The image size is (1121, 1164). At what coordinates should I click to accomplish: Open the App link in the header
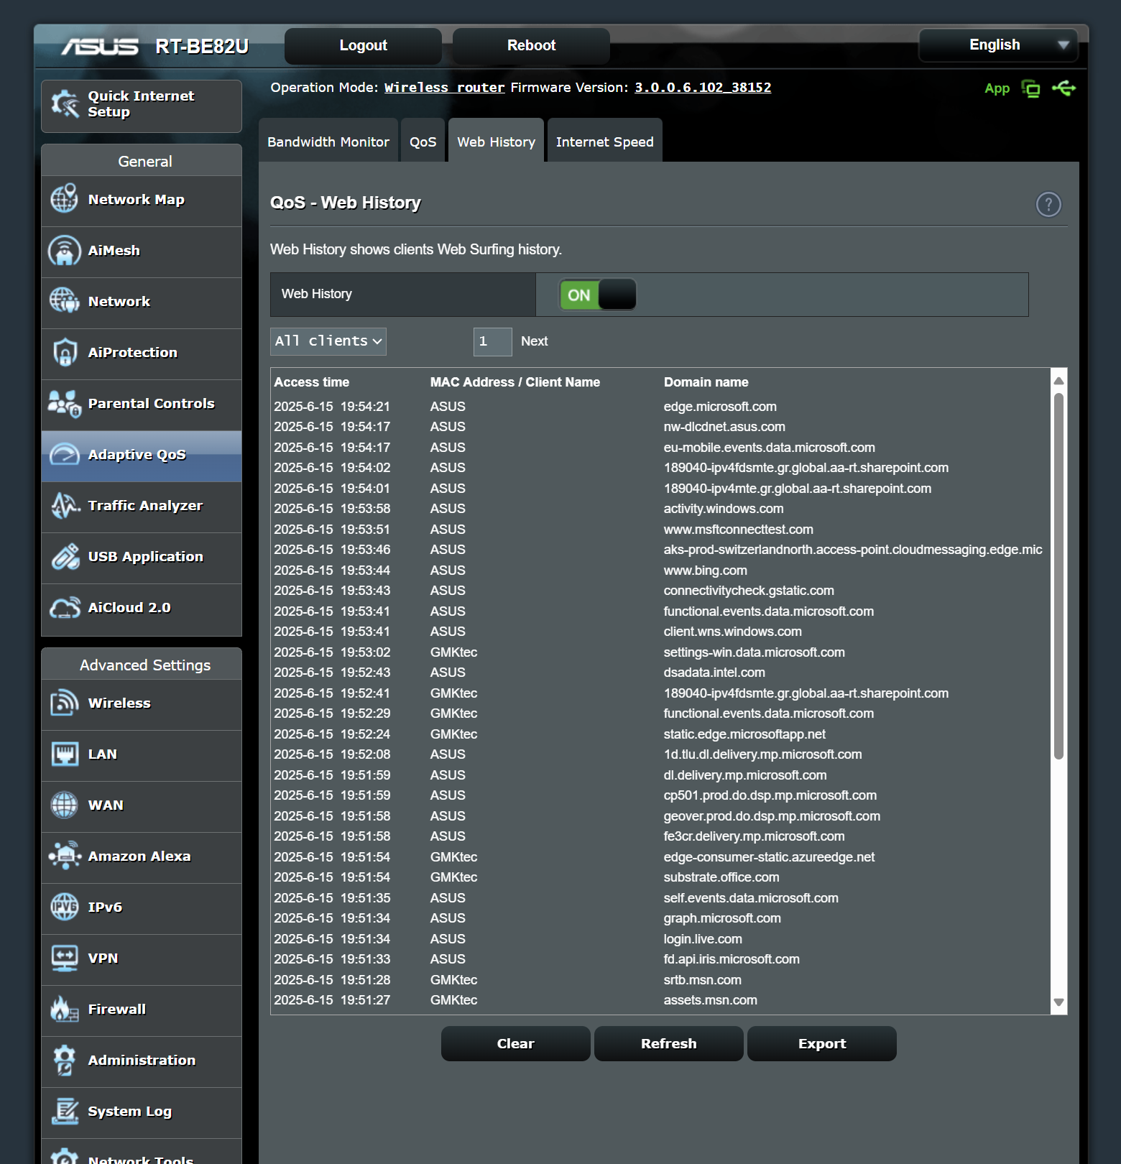pyautogui.click(x=997, y=88)
